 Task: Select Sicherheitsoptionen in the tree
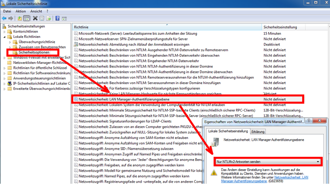point(34,52)
